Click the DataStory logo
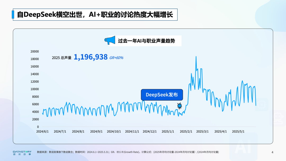 click(x=22, y=153)
